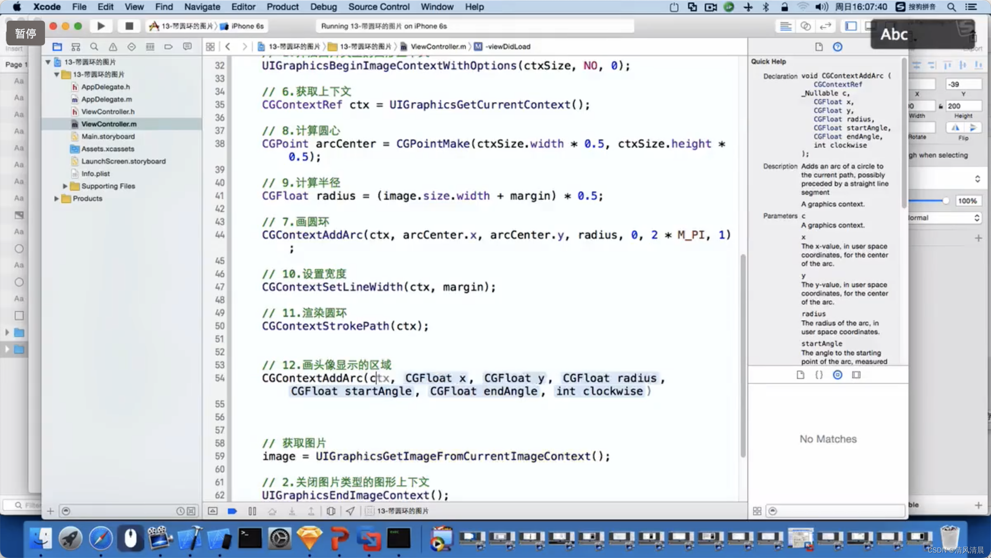Image resolution: width=991 pixels, height=558 pixels.
Task: Open the Object library
Action: [837, 375]
